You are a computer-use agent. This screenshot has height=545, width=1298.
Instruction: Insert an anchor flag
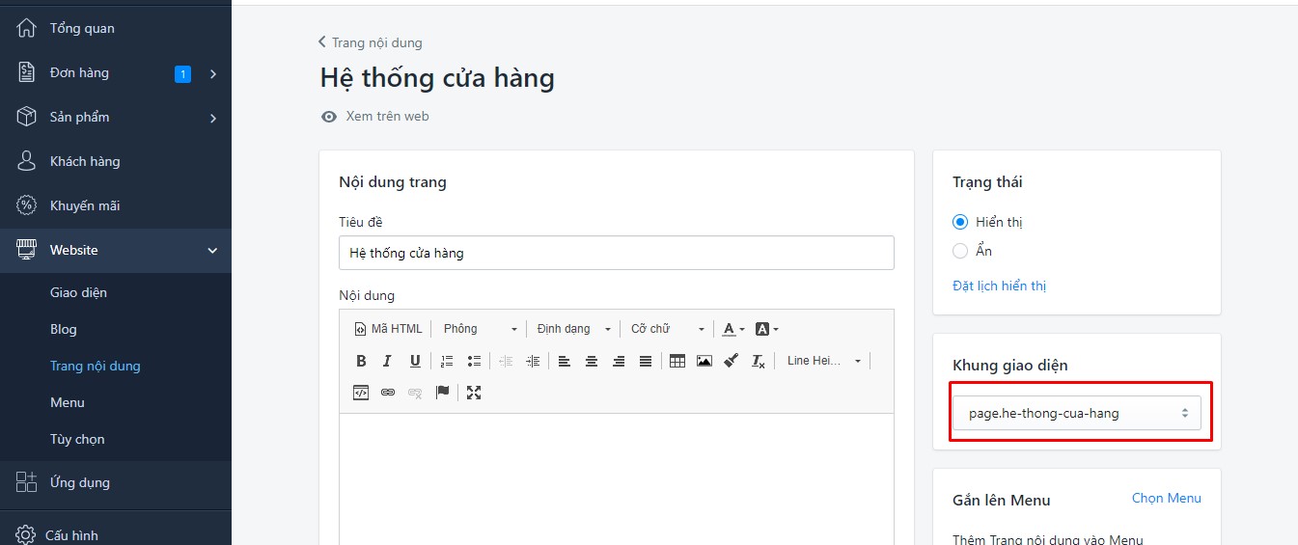click(442, 393)
